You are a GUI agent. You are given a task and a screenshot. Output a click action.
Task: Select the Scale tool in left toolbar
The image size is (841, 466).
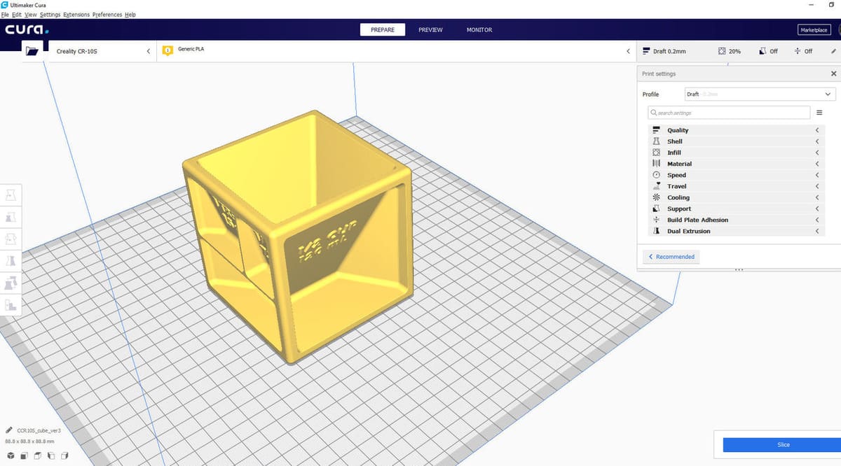pos(11,216)
